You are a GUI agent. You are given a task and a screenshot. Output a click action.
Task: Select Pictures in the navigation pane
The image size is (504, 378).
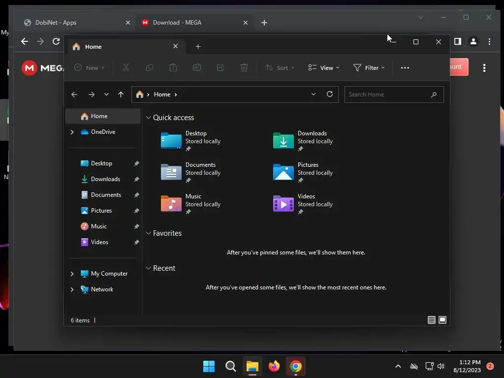(x=103, y=211)
